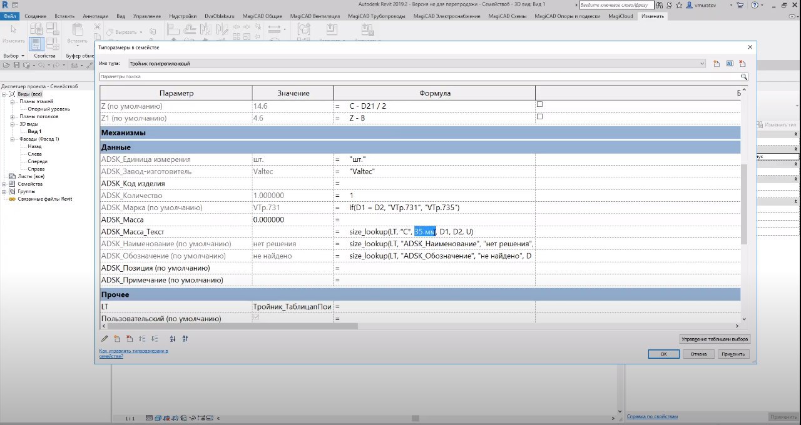Toggle the lock checkbox in Z row
The width and height of the screenshot is (801, 425).
pos(539,104)
